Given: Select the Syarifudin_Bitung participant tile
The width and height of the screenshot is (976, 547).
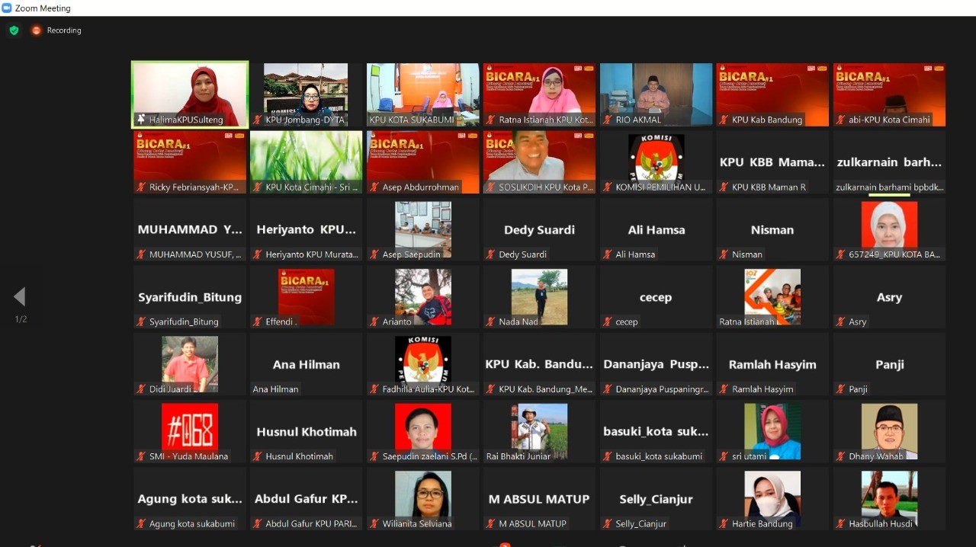Looking at the screenshot, I should pos(190,297).
